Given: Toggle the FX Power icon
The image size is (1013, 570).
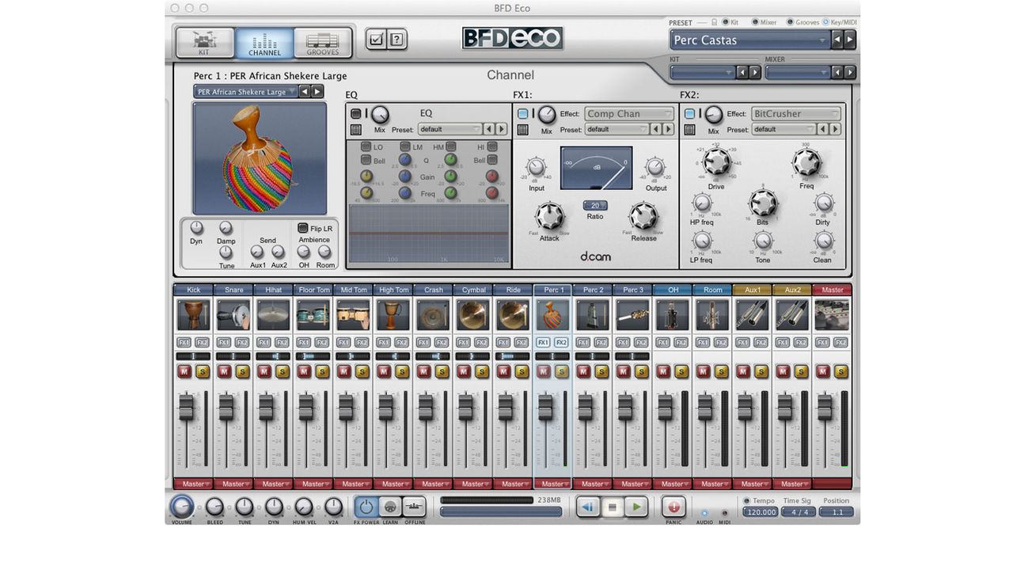Looking at the screenshot, I should click(x=366, y=507).
